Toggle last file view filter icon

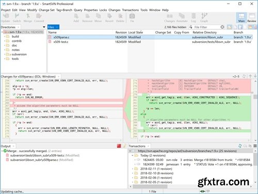(255, 27)
